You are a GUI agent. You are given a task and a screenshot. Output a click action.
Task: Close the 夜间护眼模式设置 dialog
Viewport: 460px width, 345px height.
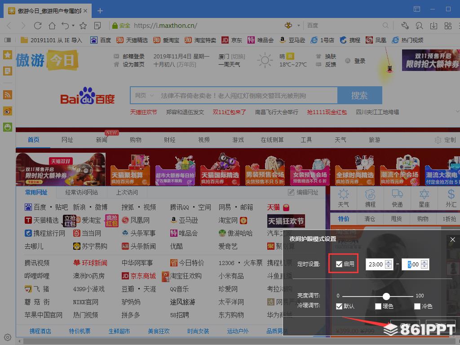(452, 239)
